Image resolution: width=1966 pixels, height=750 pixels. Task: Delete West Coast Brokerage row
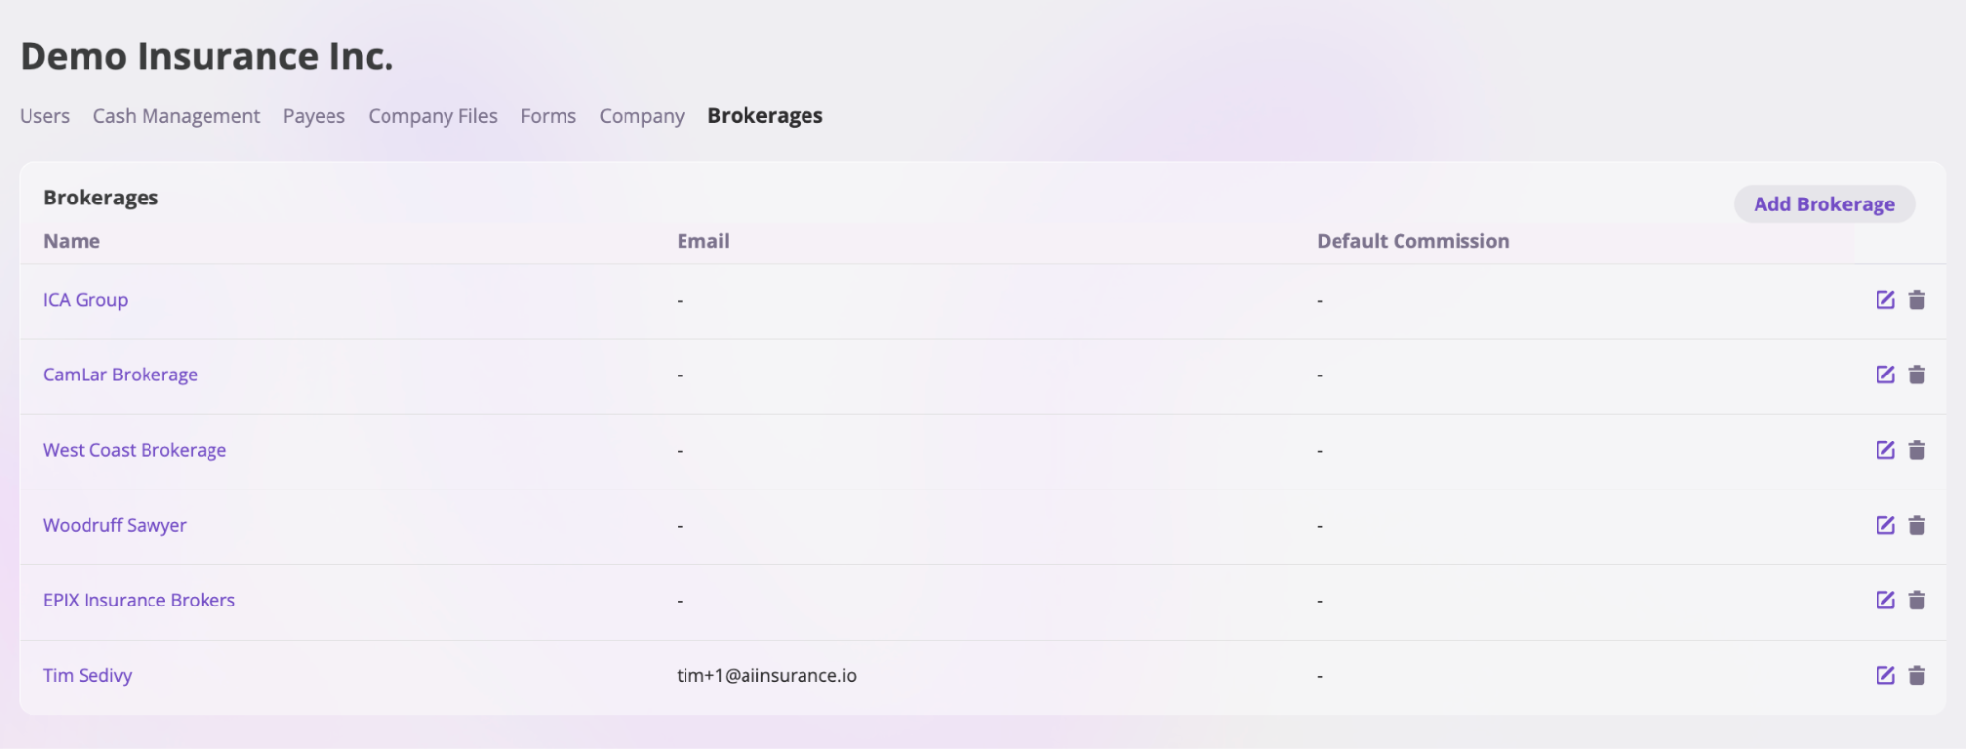point(1916,450)
